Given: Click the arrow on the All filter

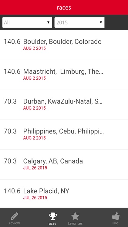Looking at the screenshot, I should coord(48,22).
